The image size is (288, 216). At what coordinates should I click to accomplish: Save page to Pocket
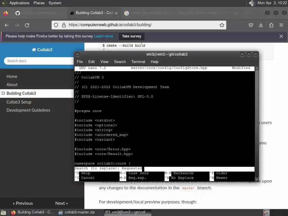tap(251, 25)
